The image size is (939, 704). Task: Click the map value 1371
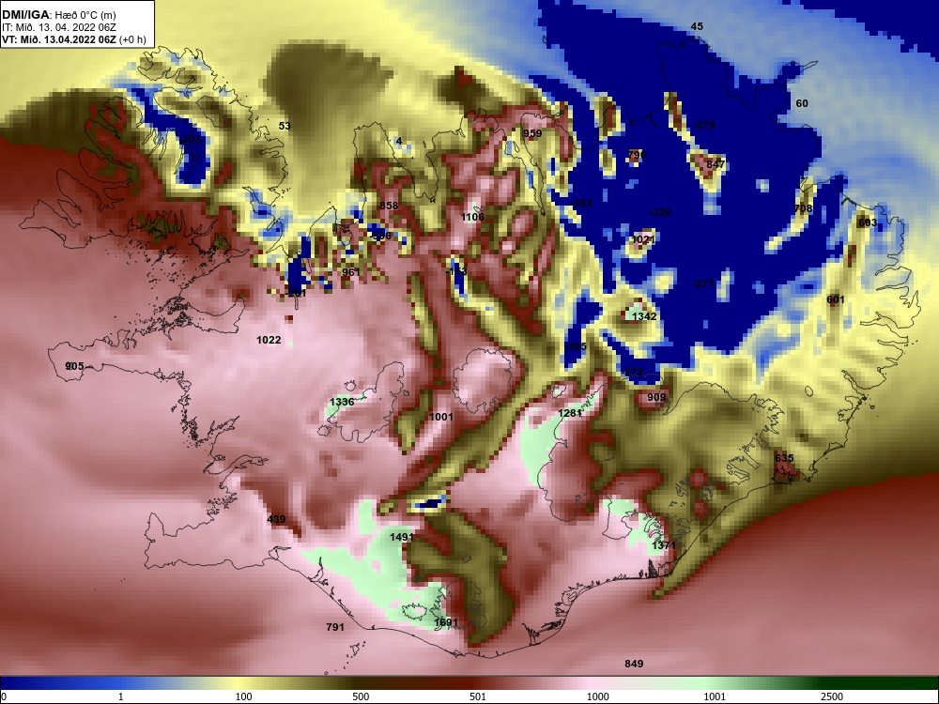(x=664, y=545)
